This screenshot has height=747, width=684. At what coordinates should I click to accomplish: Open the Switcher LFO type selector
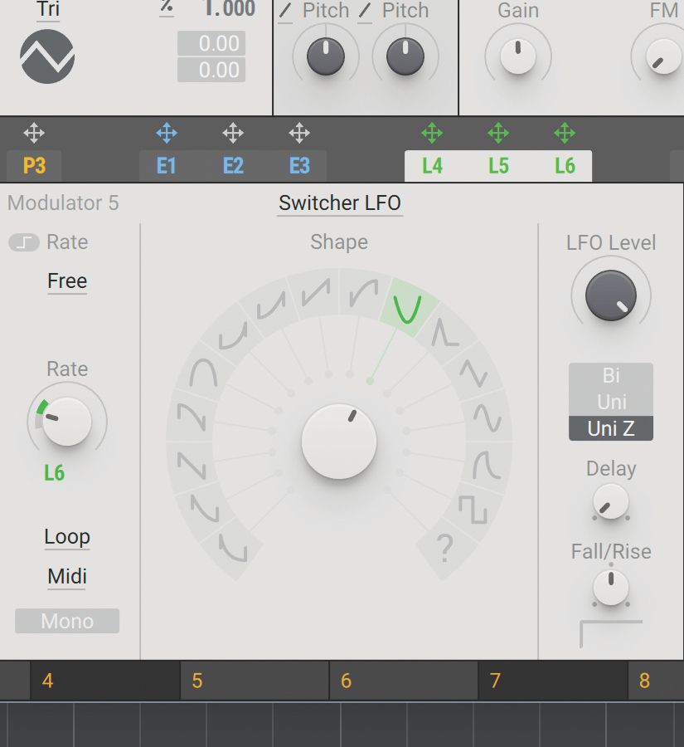(339, 203)
